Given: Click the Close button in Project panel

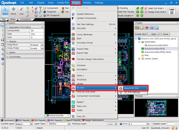Looking at the screenshot, I should [x=165, y=34].
